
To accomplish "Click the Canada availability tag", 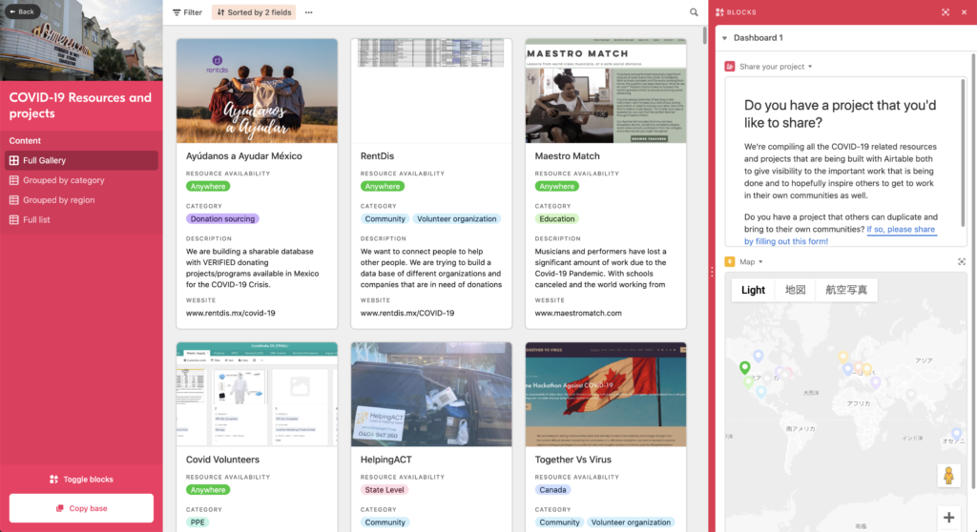I will point(552,490).
